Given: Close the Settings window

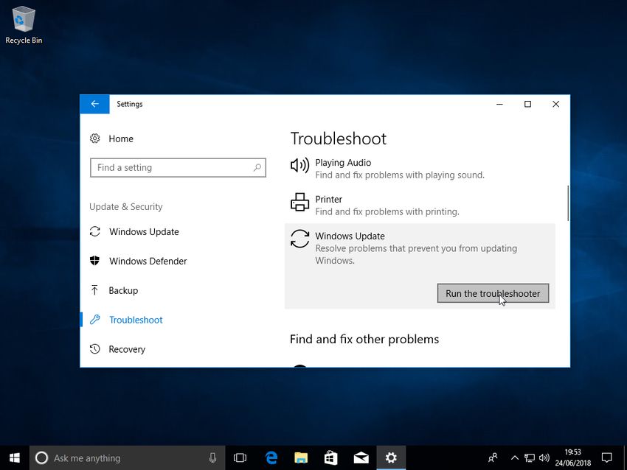Looking at the screenshot, I should [x=556, y=104].
